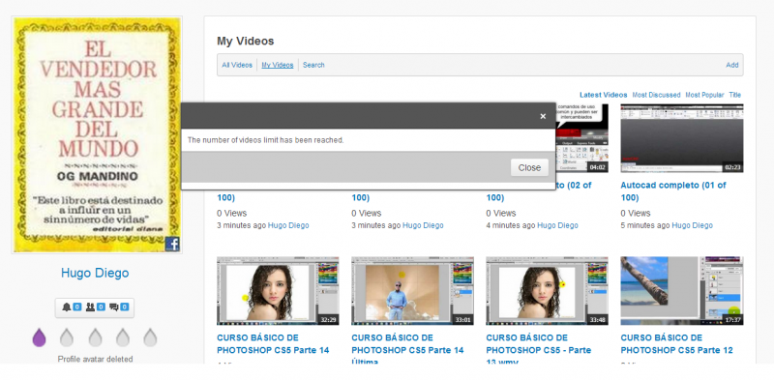The height and width of the screenshot is (380, 774).
Task: Switch to All Videos tab
Action: click(237, 65)
